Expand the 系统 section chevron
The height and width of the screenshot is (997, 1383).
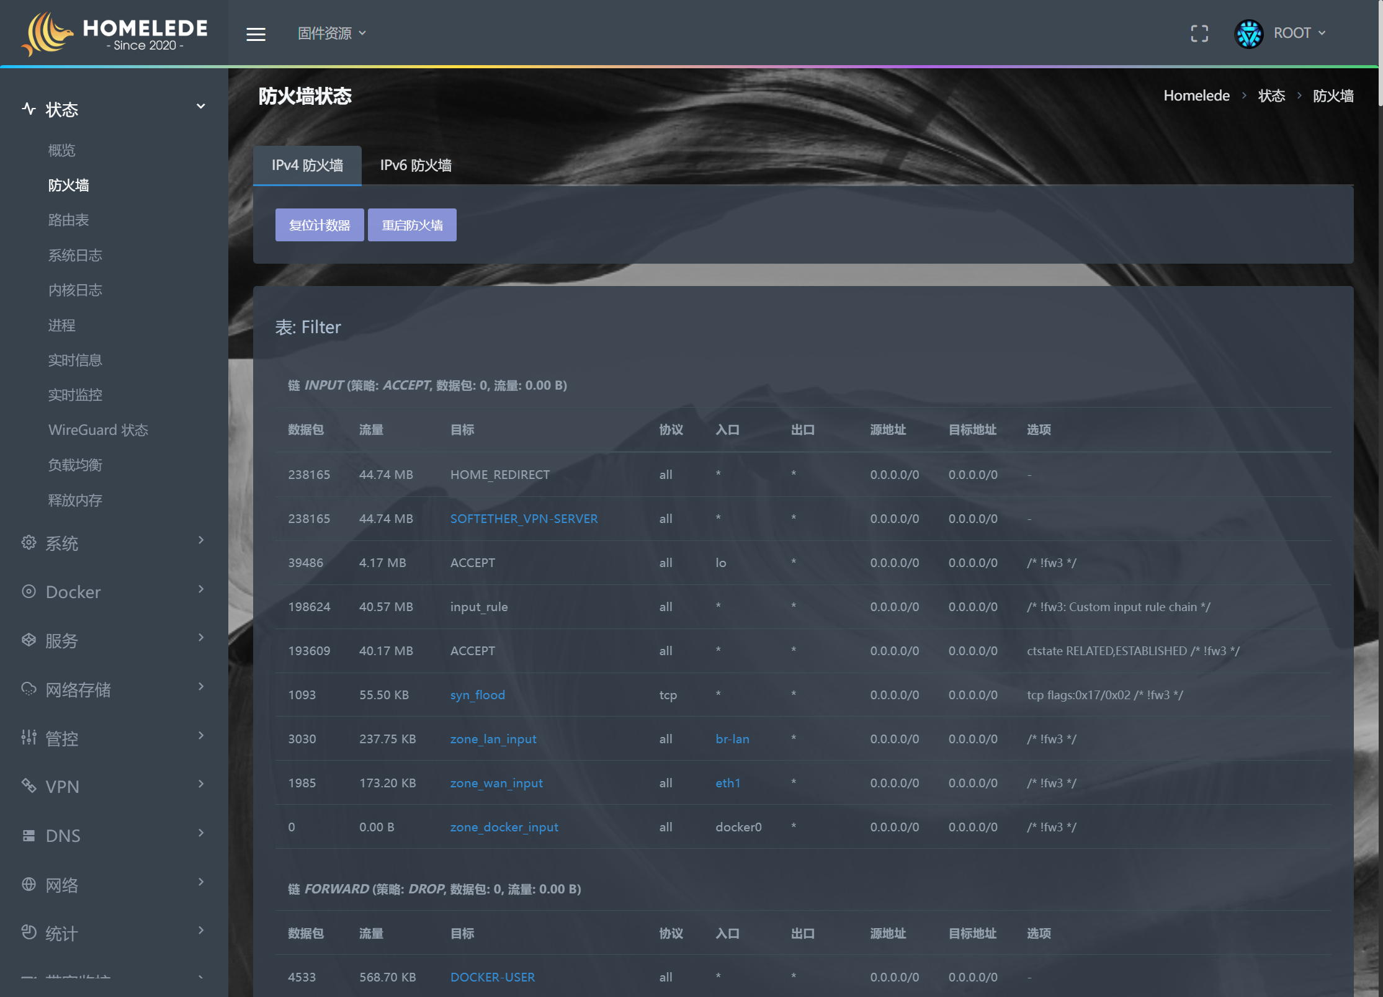200,540
